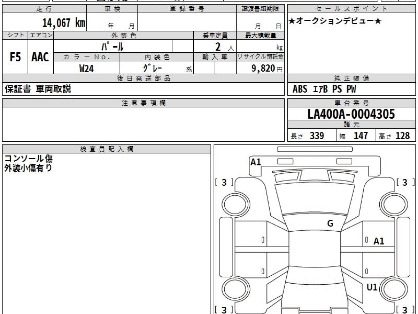
Task: Click the 外装色 header cell
Action: point(124,35)
